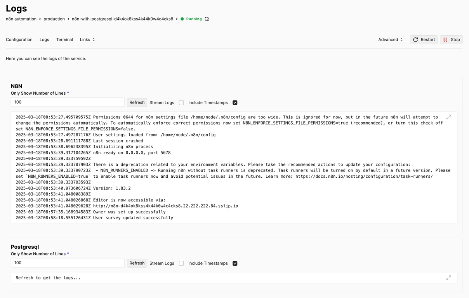
Task: Switch to the Configuration tab
Action: pos(19,39)
